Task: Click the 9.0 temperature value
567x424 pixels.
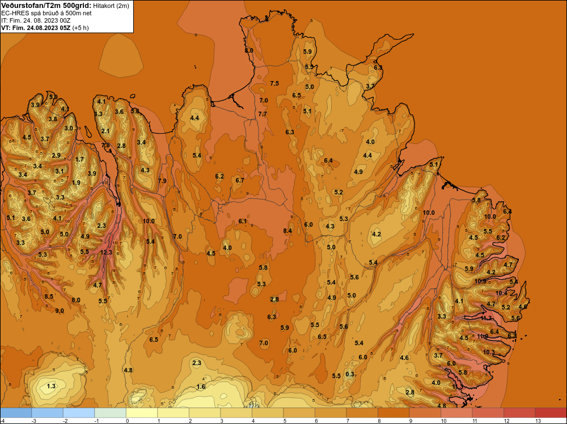Action: point(60,311)
